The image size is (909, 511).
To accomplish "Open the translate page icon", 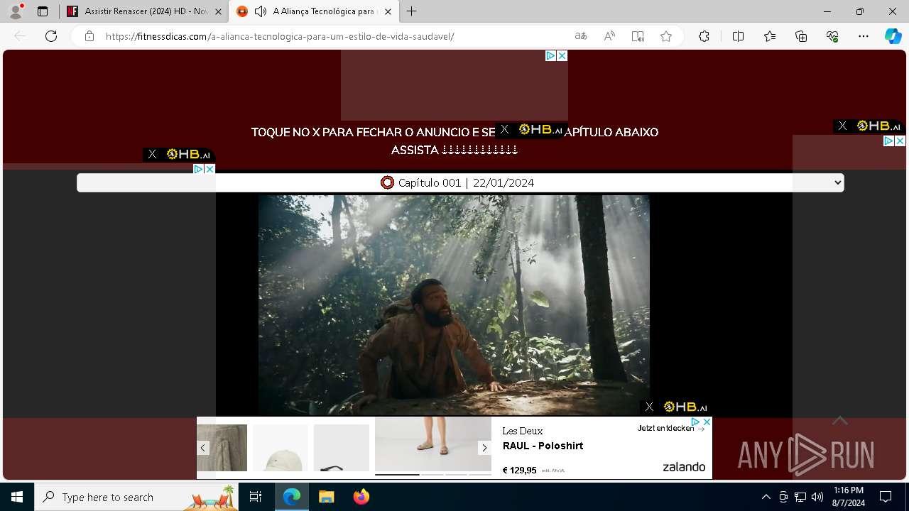I will [581, 36].
